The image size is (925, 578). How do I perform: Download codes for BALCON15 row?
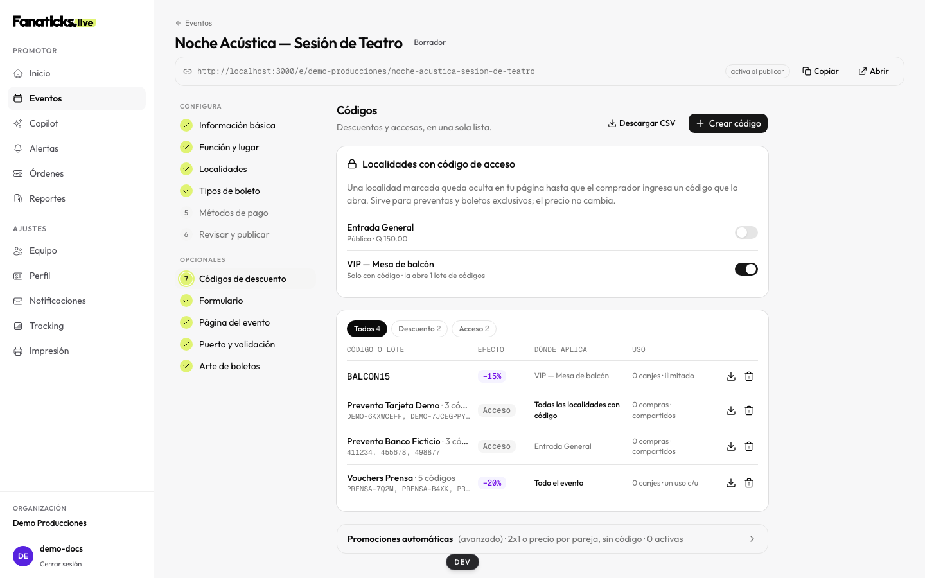click(731, 376)
